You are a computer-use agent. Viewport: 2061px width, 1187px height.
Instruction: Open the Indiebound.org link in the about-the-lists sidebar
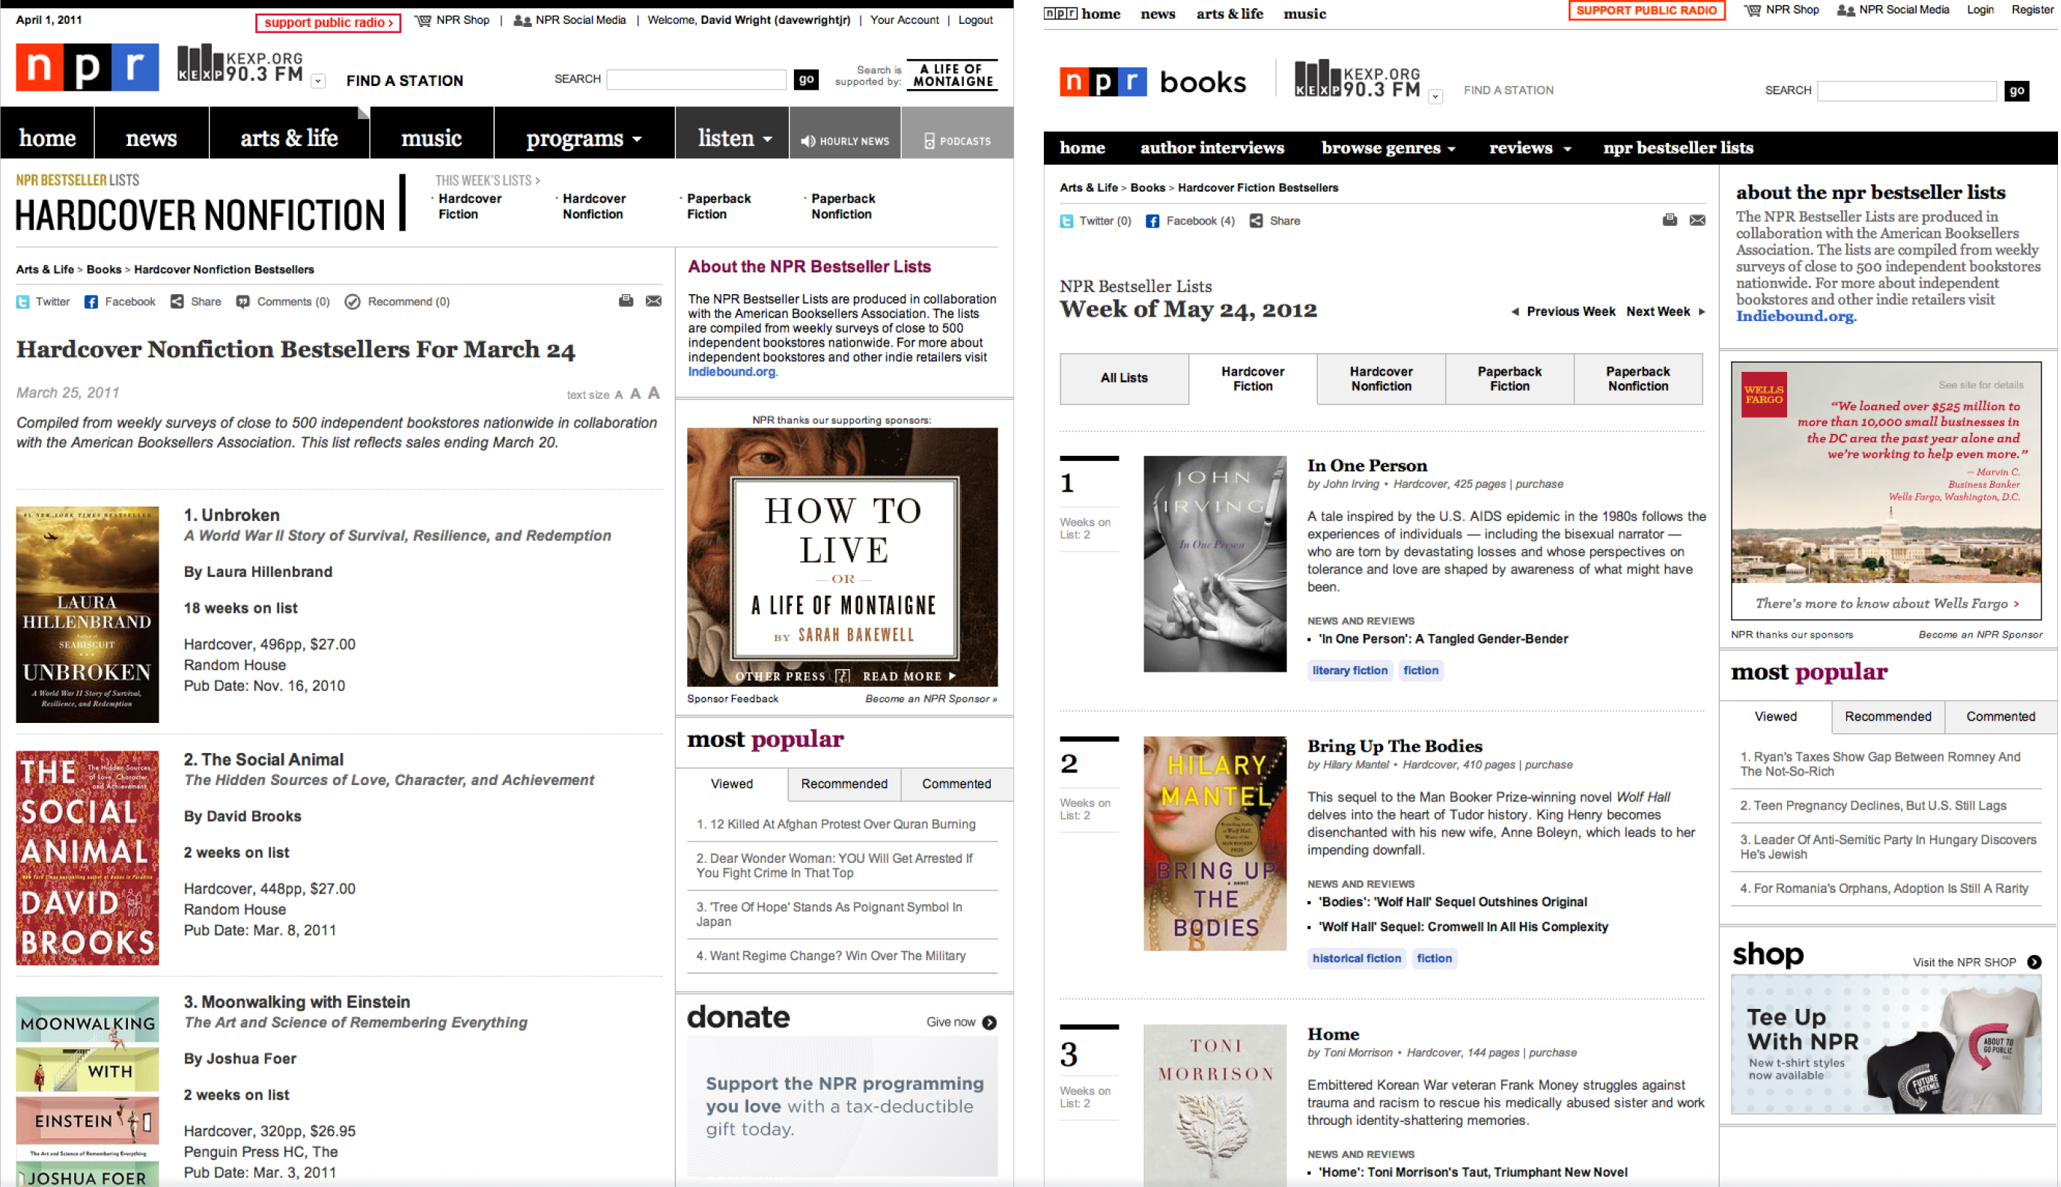1794,317
